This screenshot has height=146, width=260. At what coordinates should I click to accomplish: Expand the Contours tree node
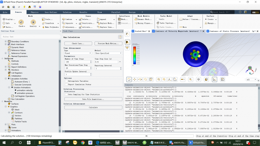click(x=9, y=113)
